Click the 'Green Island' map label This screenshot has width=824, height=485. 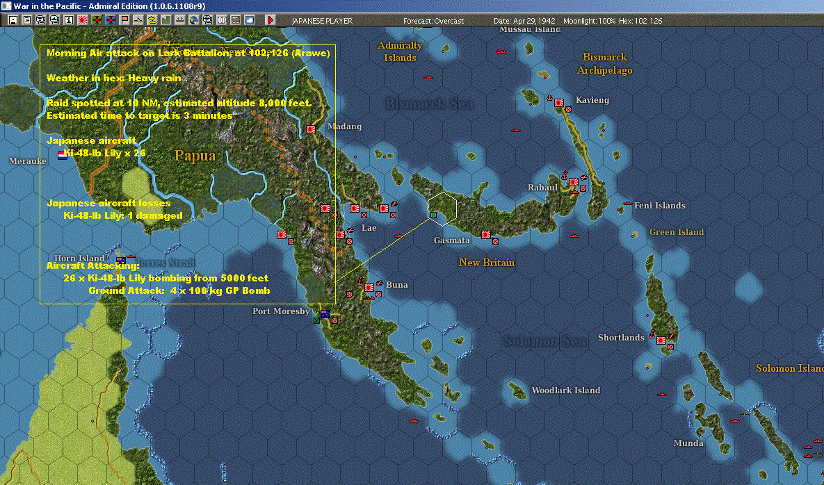pyautogui.click(x=677, y=232)
